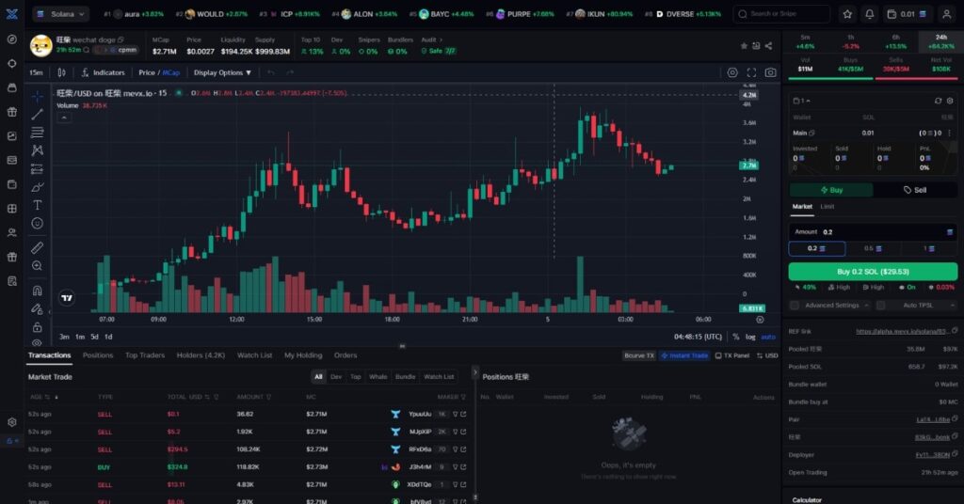Toggle magnet mode for drawings
The width and height of the screenshot is (964, 504).
pyautogui.click(x=38, y=291)
